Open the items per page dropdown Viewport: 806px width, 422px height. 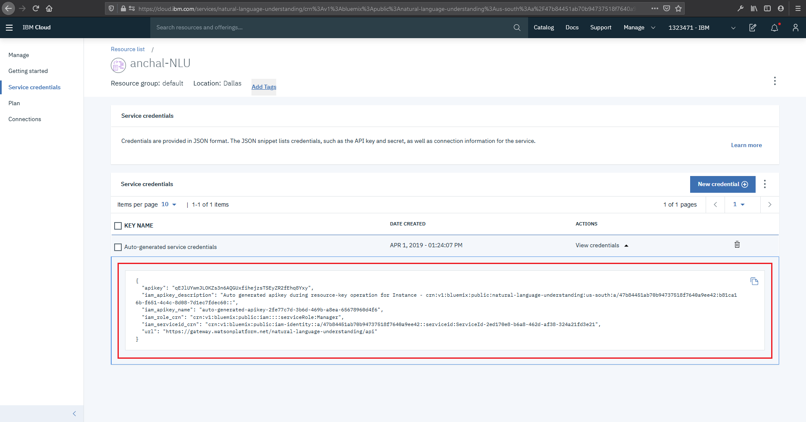click(x=169, y=205)
